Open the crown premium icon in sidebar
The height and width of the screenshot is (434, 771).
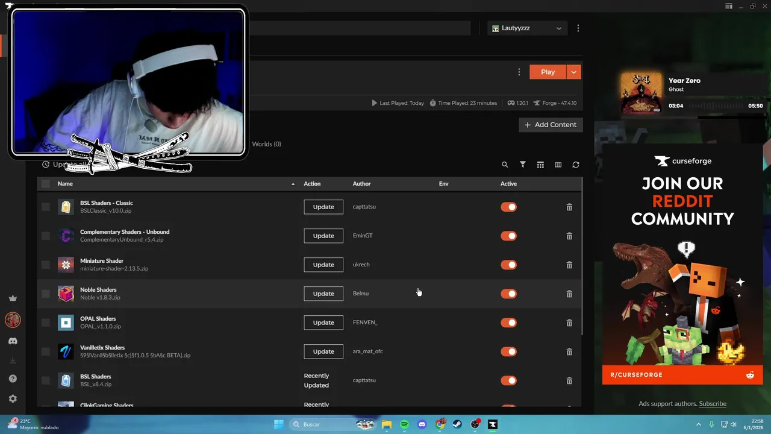13,298
